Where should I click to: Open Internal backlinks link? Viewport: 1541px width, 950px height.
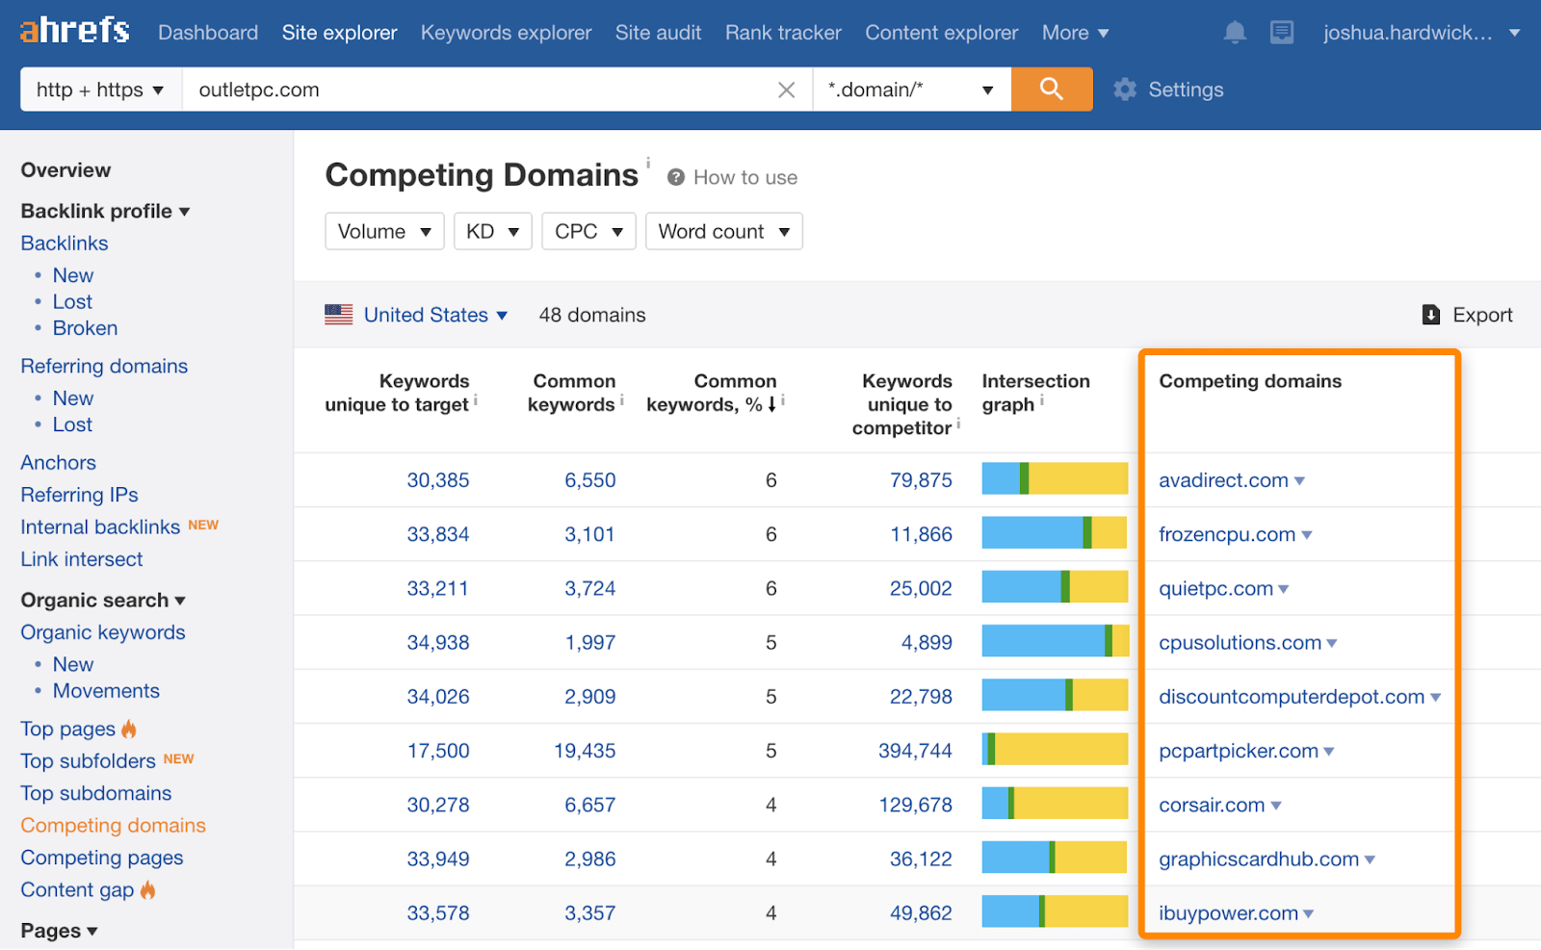100,527
